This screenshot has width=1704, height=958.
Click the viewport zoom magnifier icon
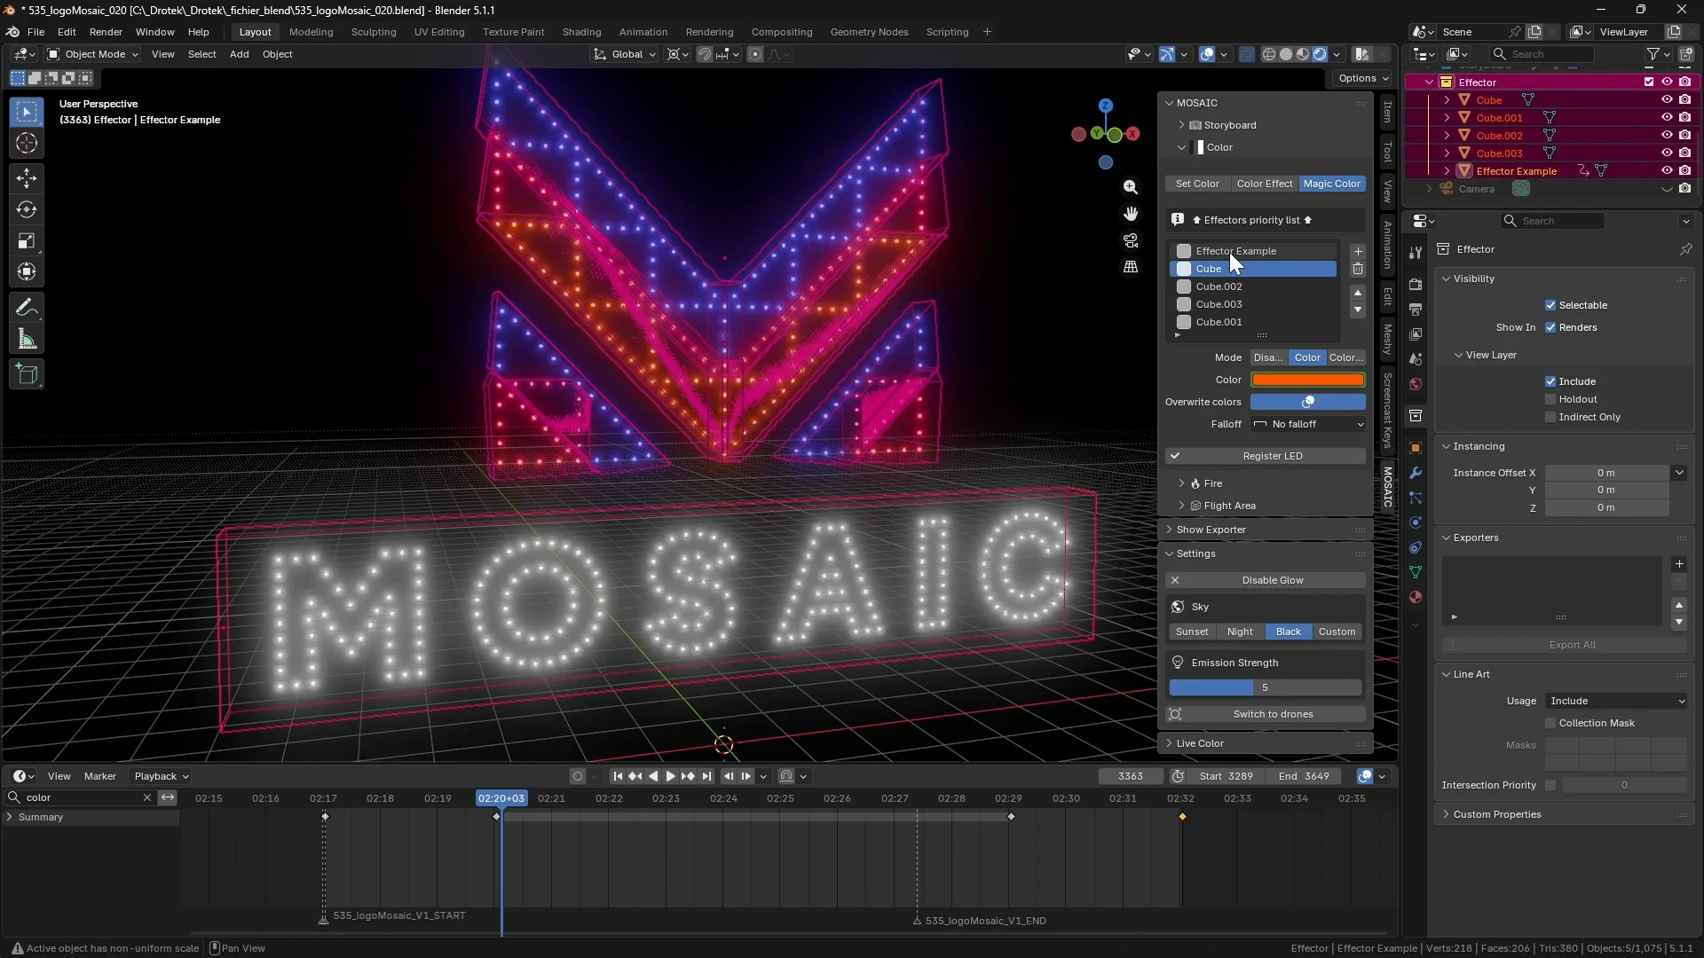1131,187
